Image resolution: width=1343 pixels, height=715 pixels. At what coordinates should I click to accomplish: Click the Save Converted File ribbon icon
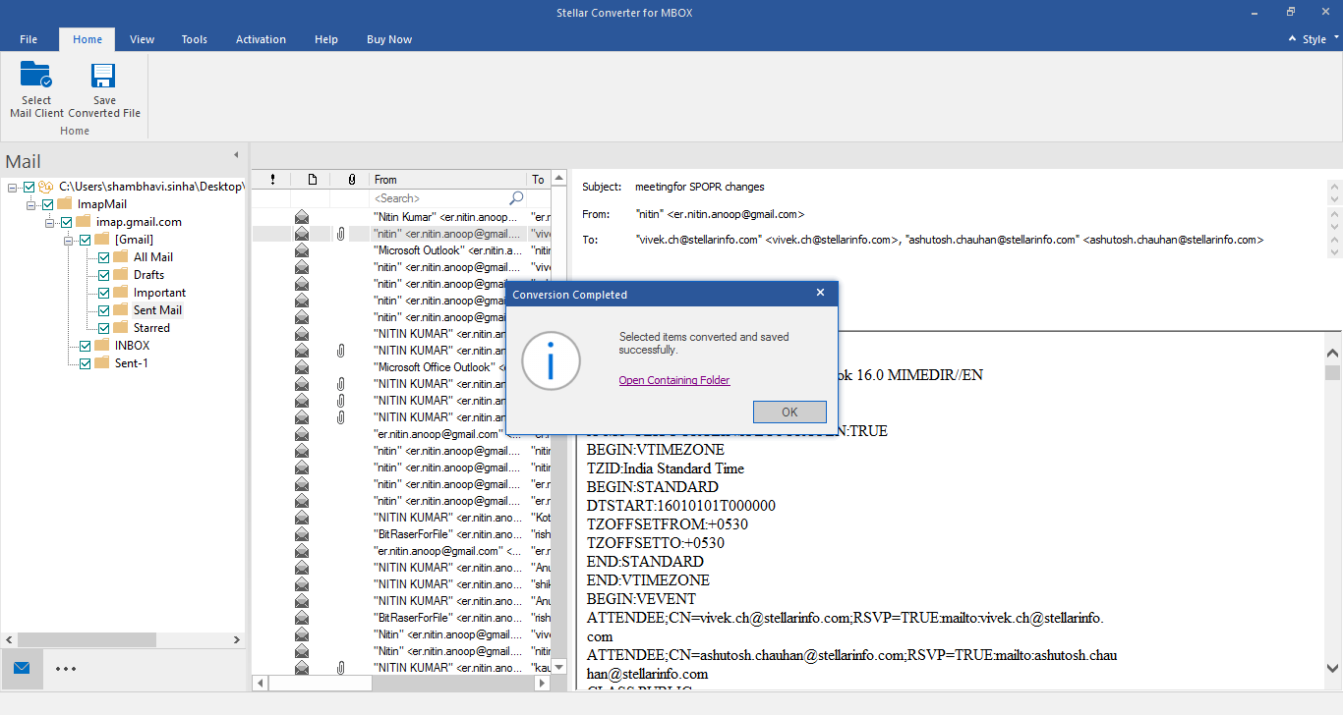[104, 76]
